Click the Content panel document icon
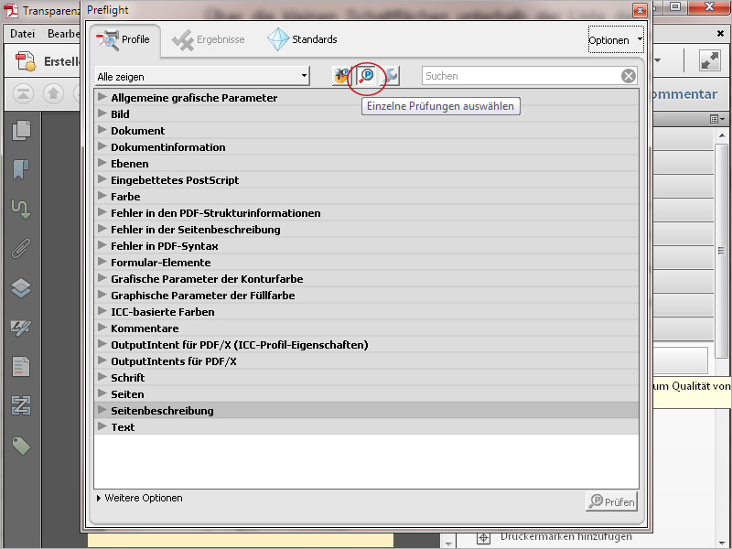The image size is (732, 549). 23,366
